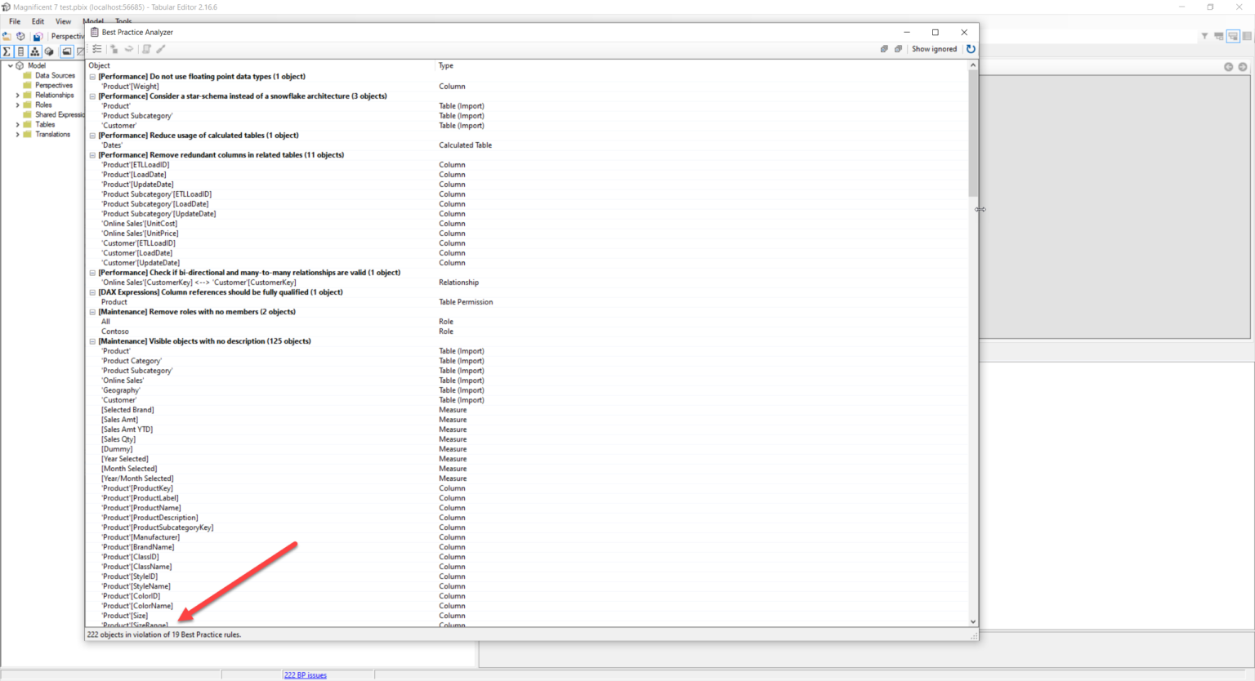1255x681 pixels.
Task: Select the 'Dates' calculated table row
Action: click(527, 145)
